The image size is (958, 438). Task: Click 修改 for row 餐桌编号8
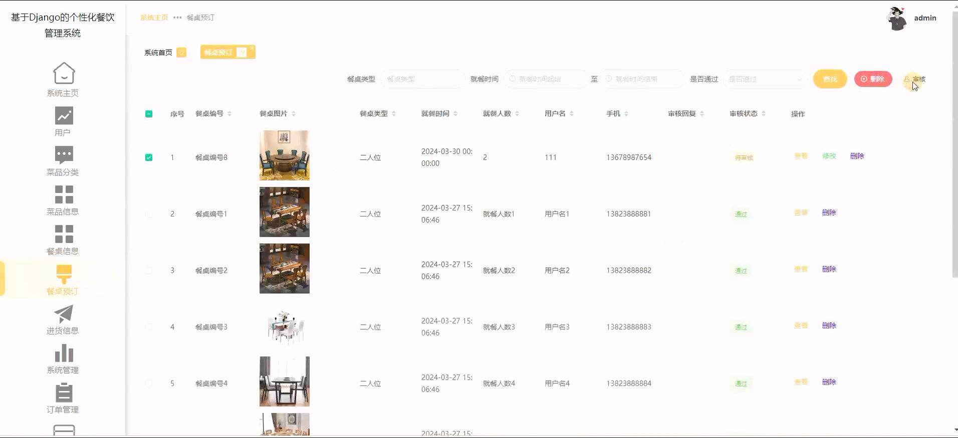click(829, 156)
